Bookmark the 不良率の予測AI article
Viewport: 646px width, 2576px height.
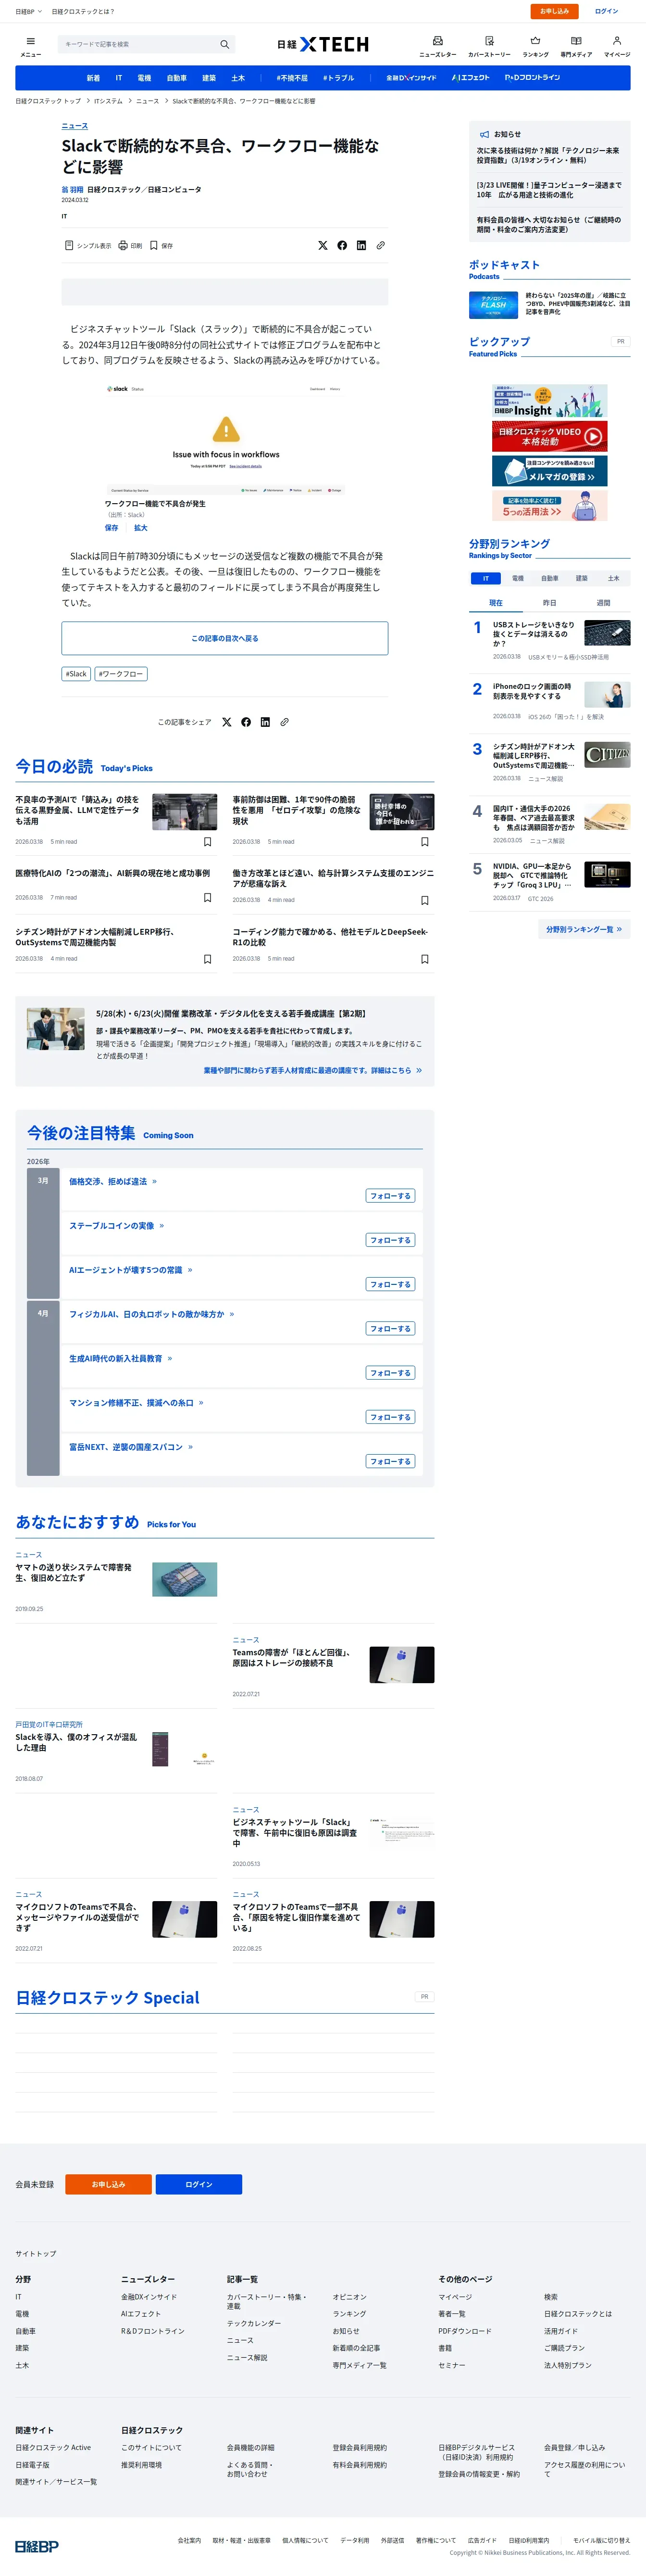[208, 842]
